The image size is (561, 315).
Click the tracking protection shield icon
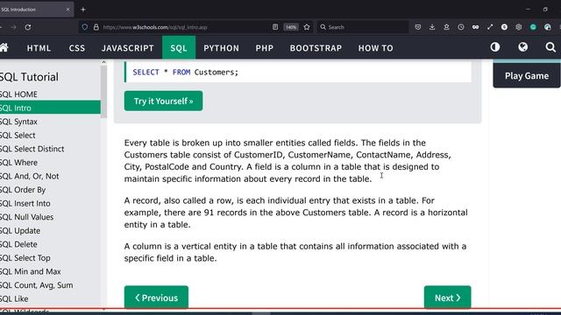(85, 27)
